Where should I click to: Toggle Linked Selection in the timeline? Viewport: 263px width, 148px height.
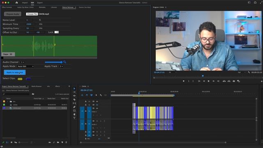(x=91, y=95)
